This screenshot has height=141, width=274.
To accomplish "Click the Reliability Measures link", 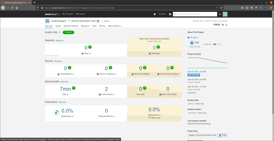I will (x=59, y=41).
